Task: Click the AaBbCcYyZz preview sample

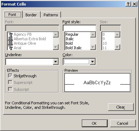Action: point(97,82)
